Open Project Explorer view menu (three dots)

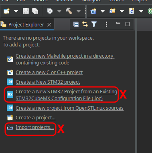click(106, 24)
